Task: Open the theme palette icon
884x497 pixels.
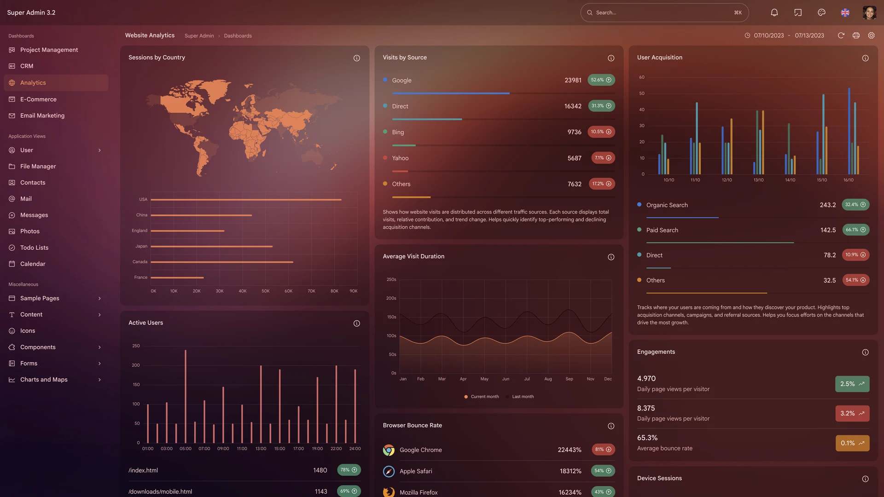Action: pyautogui.click(x=821, y=12)
